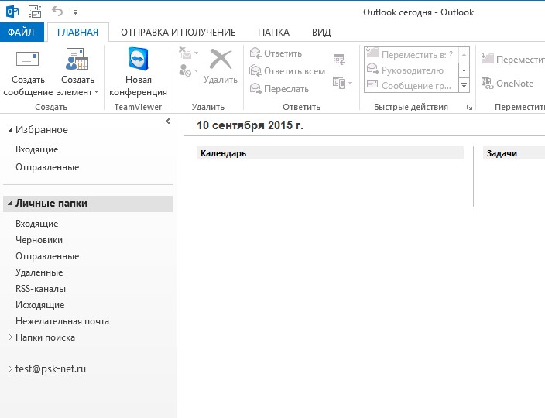The width and height of the screenshot is (545, 418).
Task: Switch to the ПАПКА tab
Action: 273,33
